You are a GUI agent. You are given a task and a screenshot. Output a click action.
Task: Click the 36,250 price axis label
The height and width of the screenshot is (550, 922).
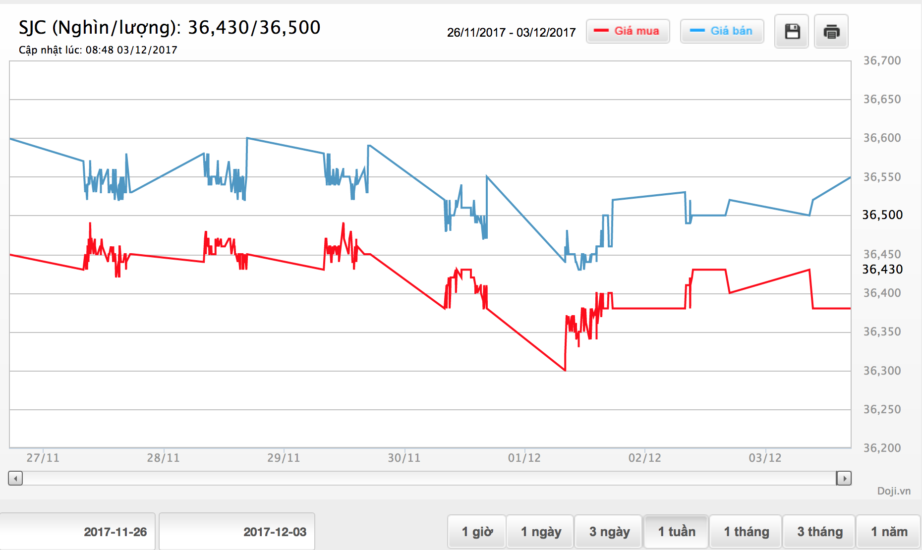pyautogui.click(x=882, y=409)
